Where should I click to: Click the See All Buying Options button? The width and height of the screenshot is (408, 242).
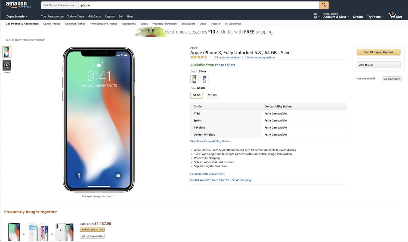coord(378,52)
